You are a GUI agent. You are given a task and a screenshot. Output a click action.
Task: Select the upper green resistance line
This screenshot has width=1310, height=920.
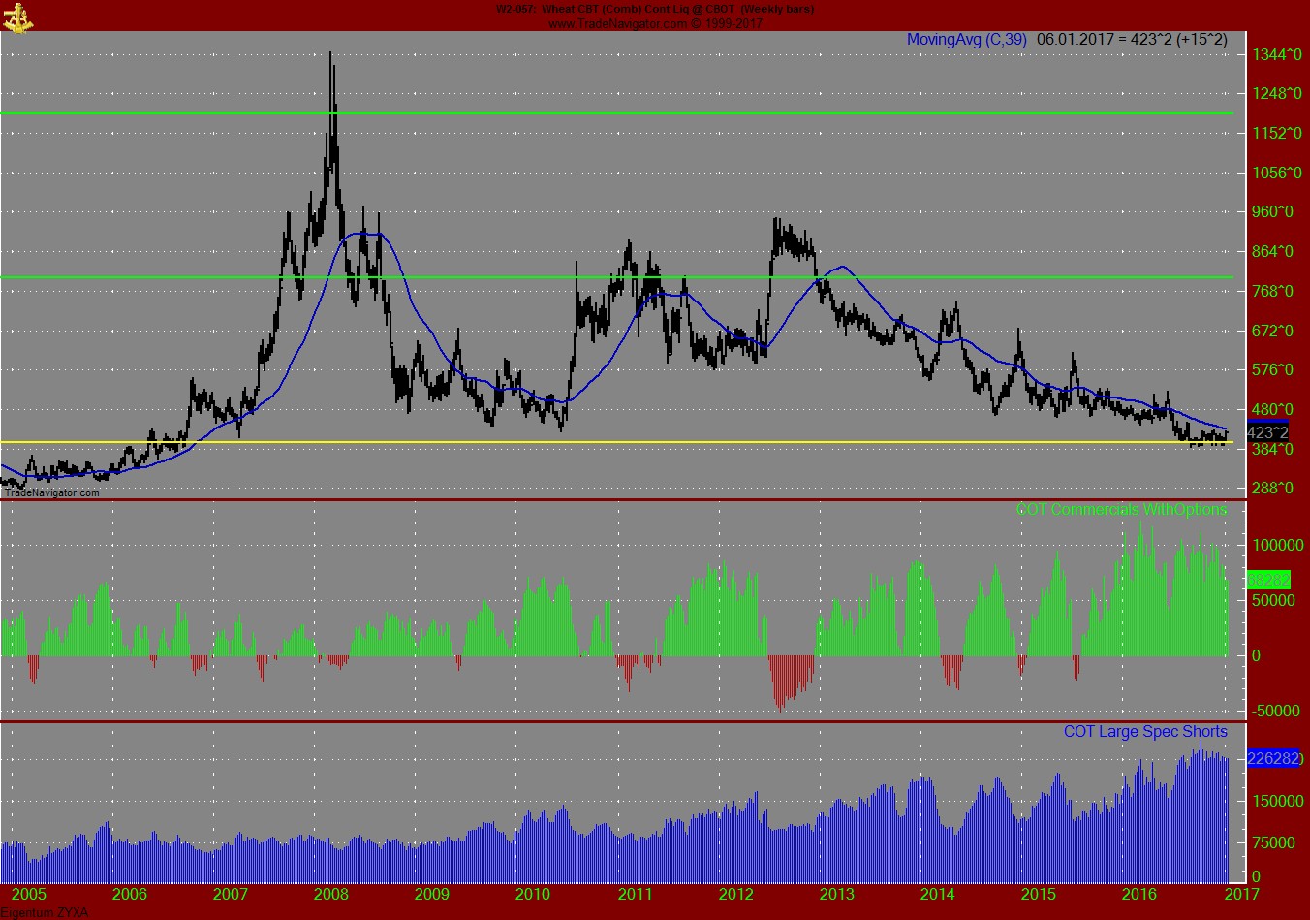pyautogui.click(x=581, y=111)
